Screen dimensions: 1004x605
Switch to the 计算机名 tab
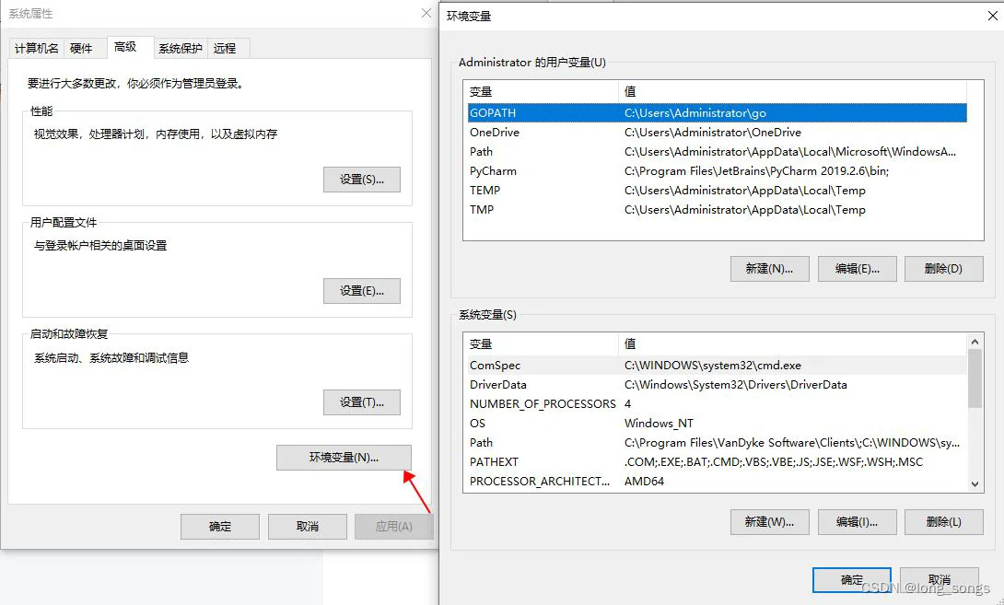click(37, 48)
